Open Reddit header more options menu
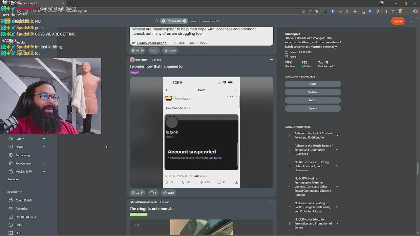The image size is (420, 236). [410, 21]
